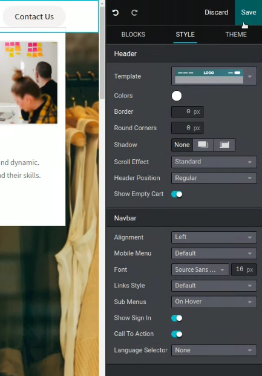Choose None for Shadow
This screenshot has height=376, width=262.
[x=182, y=145]
